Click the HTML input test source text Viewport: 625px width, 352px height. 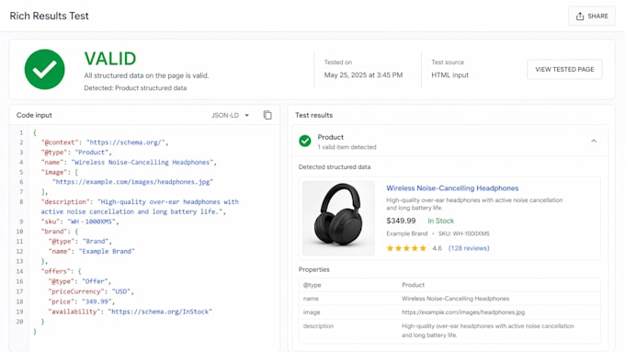click(x=450, y=75)
